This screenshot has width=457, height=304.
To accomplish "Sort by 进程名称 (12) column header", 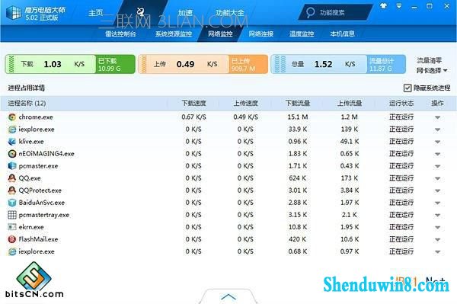I will (27, 103).
